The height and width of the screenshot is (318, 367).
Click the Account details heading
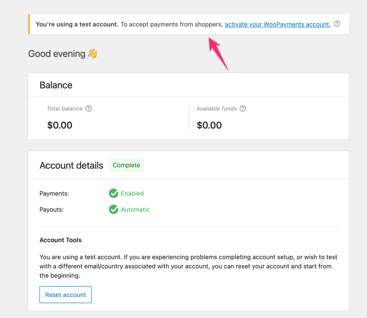[71, 165]
